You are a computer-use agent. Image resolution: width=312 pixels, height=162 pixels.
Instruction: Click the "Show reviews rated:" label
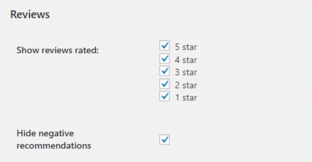tap(58, 50)
